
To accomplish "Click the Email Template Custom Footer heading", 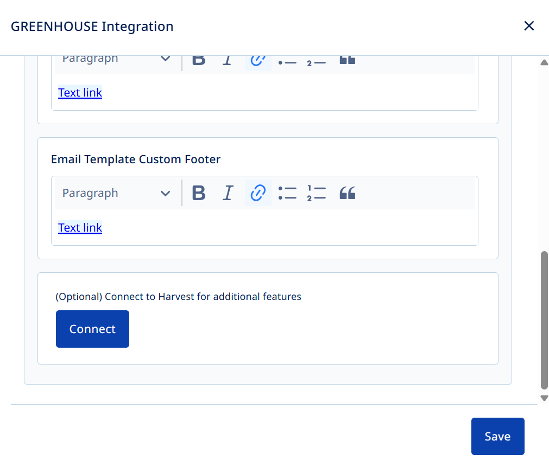I will point(136,159).
